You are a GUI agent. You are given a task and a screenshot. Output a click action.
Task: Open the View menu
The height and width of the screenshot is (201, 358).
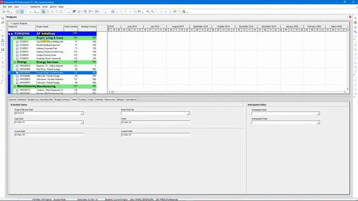click(17, 7)
